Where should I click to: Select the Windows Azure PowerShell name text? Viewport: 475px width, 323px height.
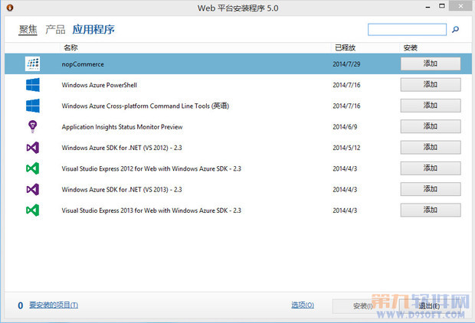pyautogui.click(x=100, y=85)
